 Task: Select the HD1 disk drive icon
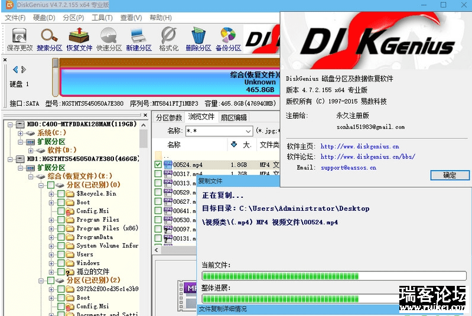point(20,159)
